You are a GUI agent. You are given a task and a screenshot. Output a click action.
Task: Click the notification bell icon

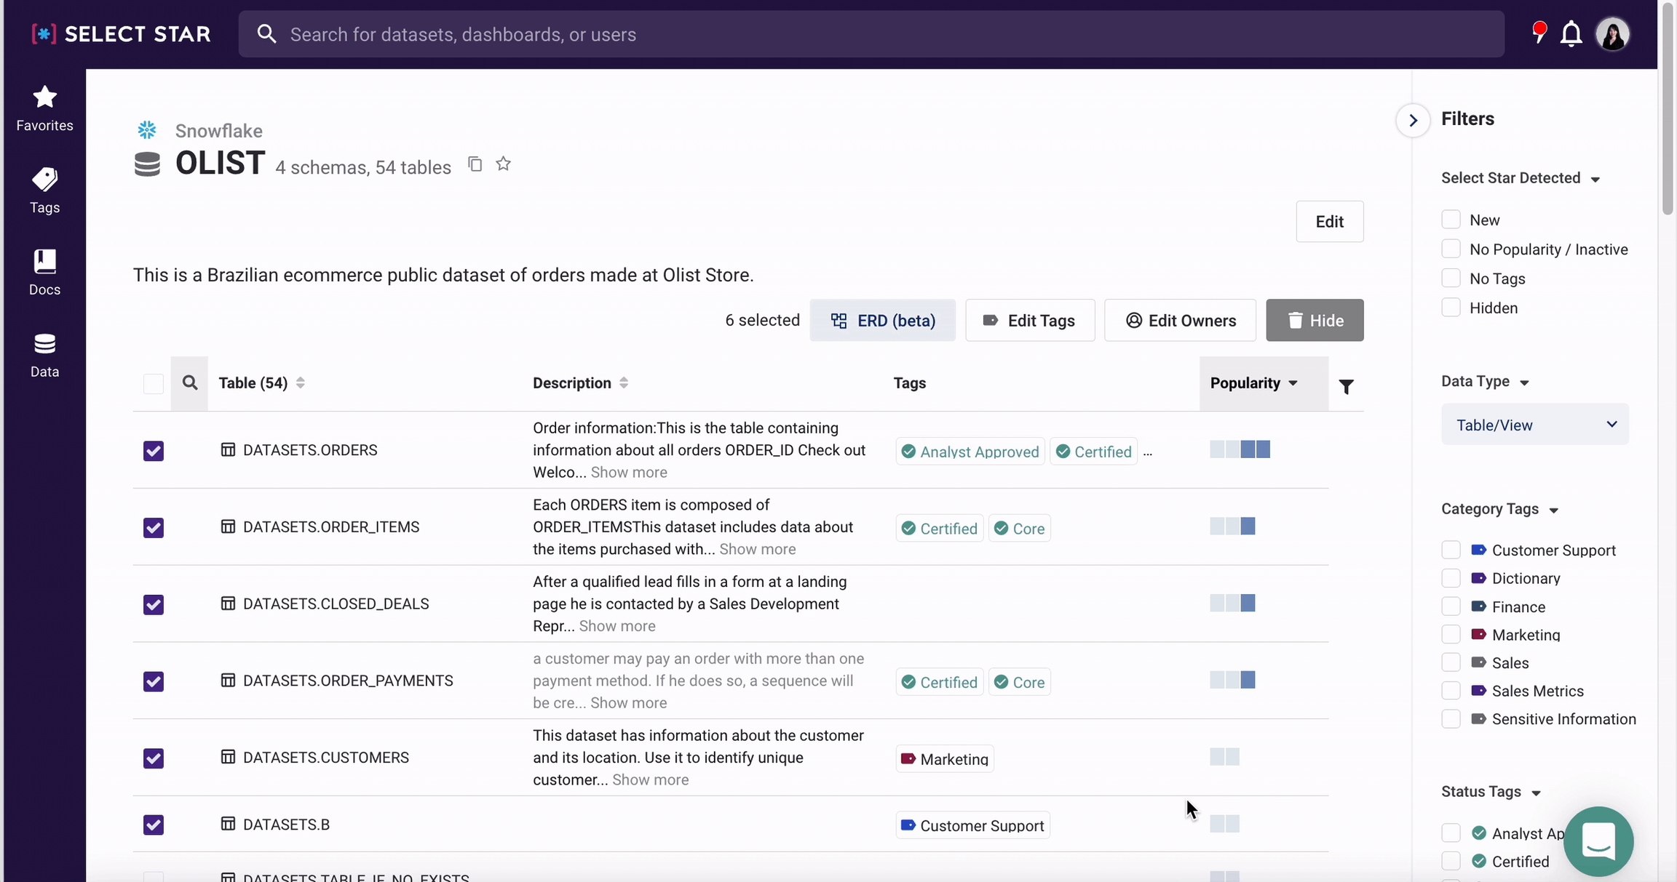tap(1571, 34)
